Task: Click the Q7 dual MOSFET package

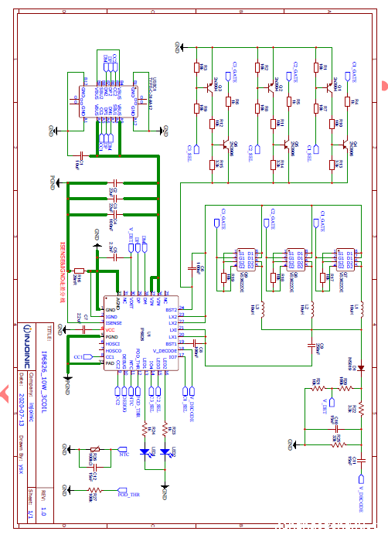Action: pos(345,260)
